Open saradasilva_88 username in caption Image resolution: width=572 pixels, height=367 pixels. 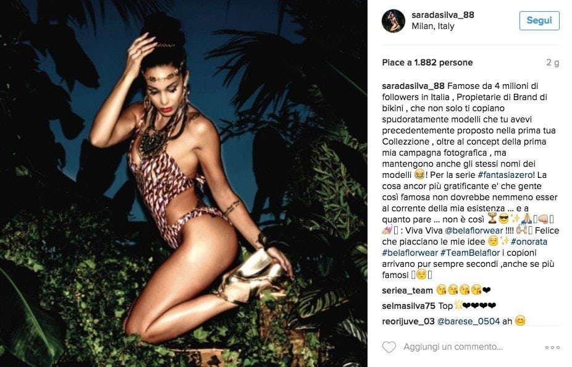pos(413,86)
